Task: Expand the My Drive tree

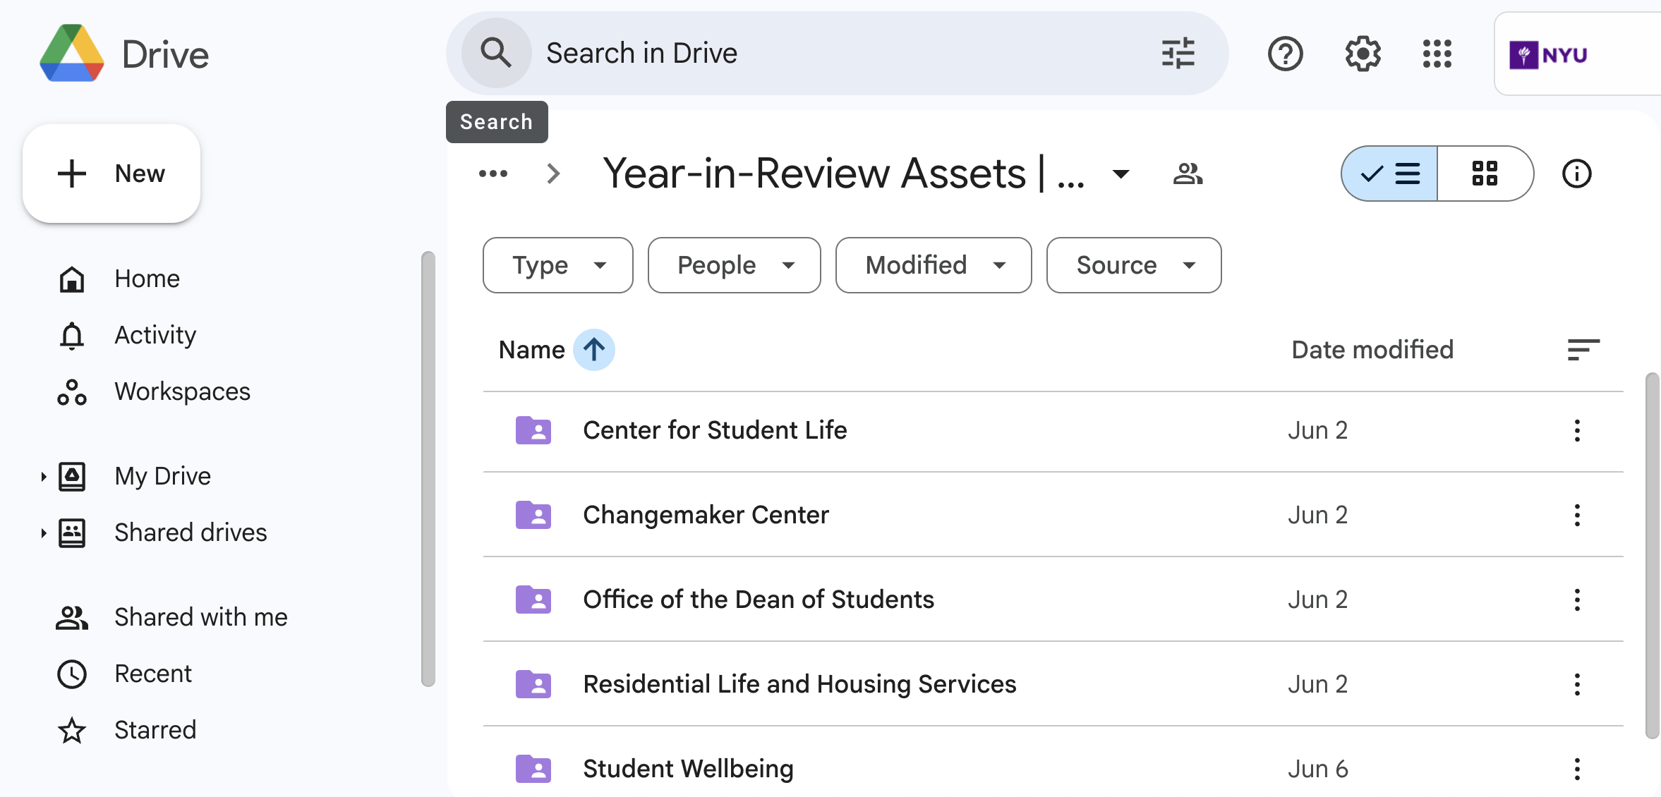Action: click(43, 477)
